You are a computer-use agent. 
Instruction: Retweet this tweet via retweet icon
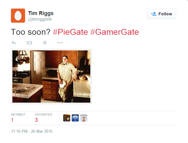coord(30,43)
